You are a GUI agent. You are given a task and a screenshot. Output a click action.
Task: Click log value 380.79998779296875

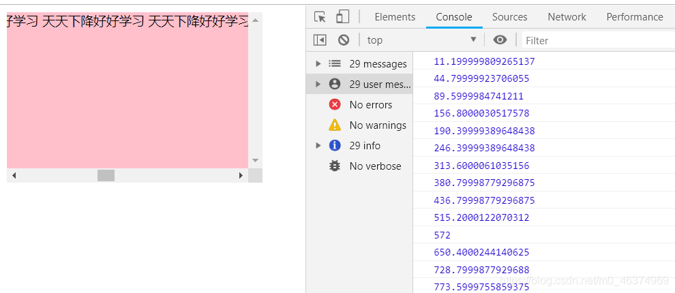[484, 183]
